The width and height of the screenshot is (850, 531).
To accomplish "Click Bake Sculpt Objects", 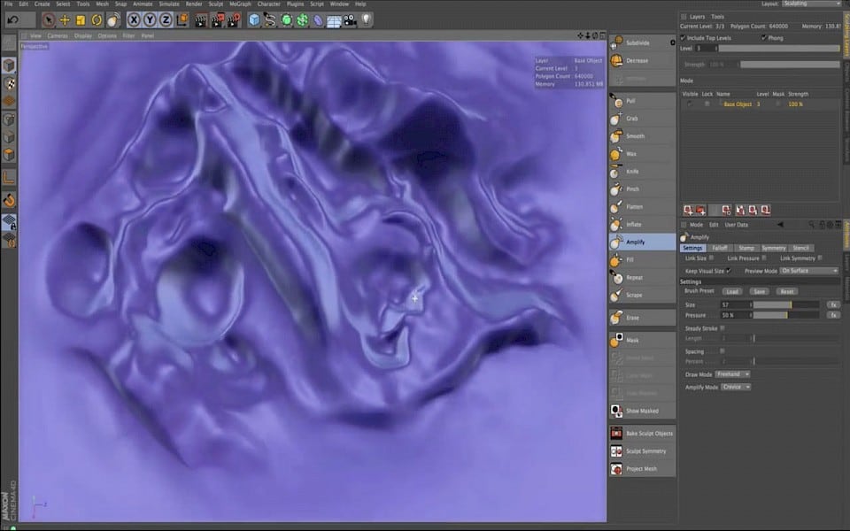I will coord(643,434).
